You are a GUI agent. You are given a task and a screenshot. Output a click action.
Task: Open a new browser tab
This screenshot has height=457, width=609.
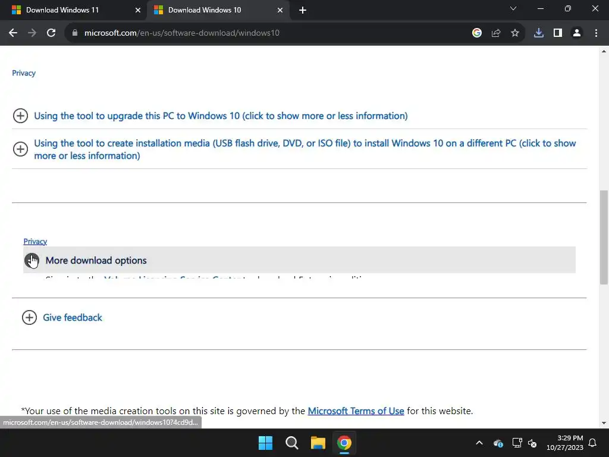(303, 10)
